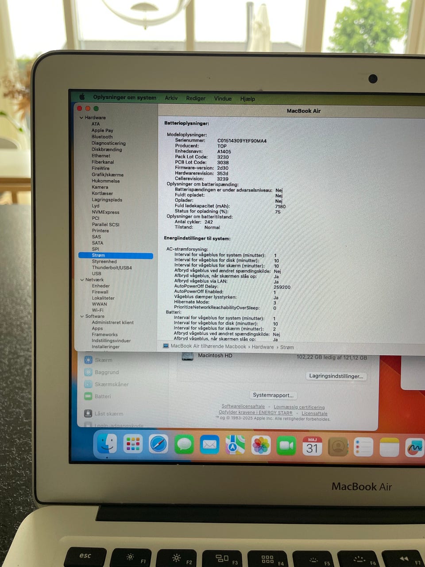Select ATA in the Hardware list

(96, 124)
